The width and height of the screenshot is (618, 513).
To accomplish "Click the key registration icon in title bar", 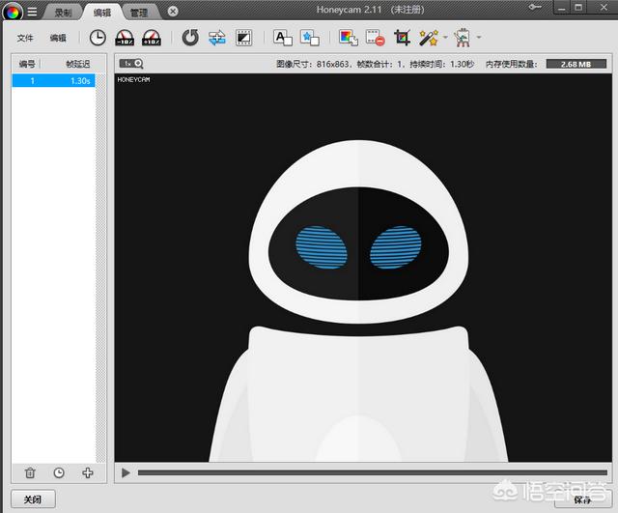I will [534, 7].
